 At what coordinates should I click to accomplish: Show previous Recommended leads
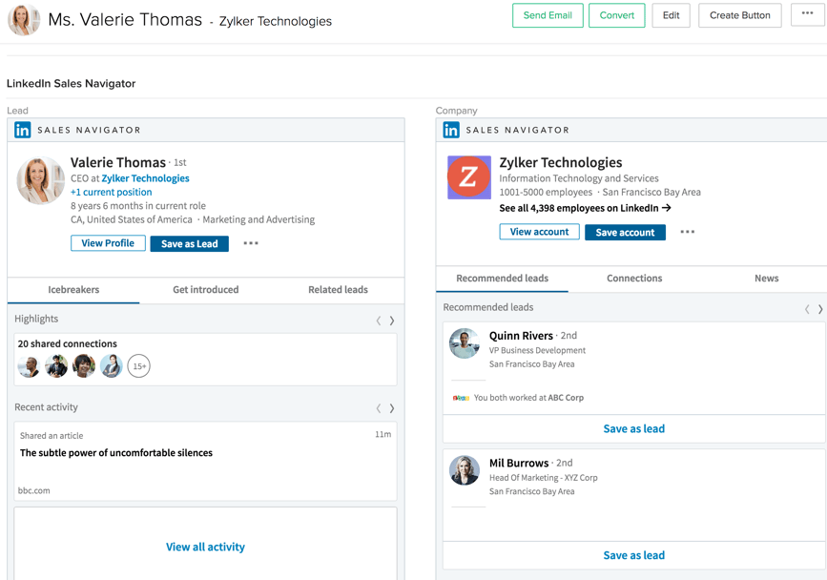pyautogui.click(x=807, y=309)
